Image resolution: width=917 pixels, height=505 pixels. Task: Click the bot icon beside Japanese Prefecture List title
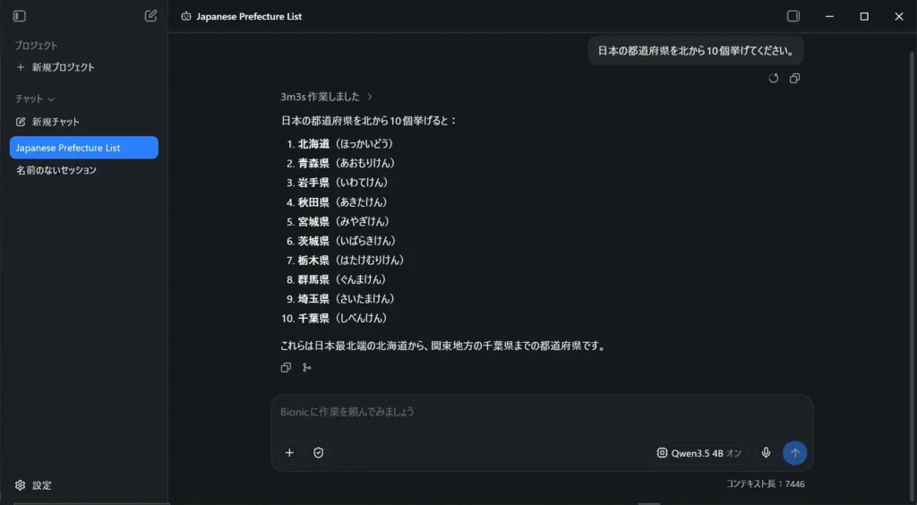tap(186, 16)
